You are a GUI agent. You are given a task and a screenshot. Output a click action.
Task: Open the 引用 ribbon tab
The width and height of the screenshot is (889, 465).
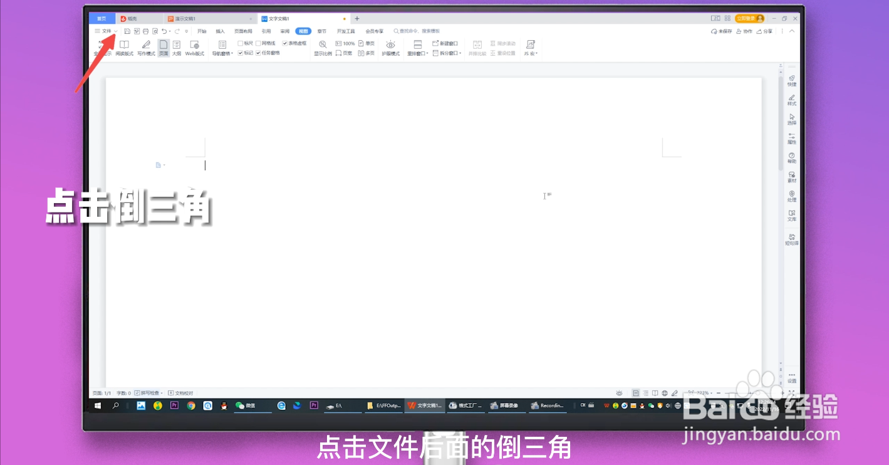pos(266,31)
